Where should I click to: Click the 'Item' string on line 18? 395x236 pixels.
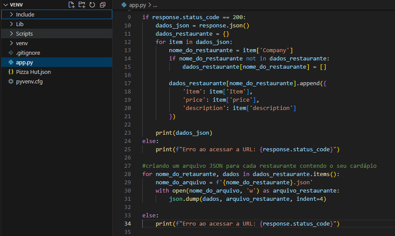click(x=236, y=92)
